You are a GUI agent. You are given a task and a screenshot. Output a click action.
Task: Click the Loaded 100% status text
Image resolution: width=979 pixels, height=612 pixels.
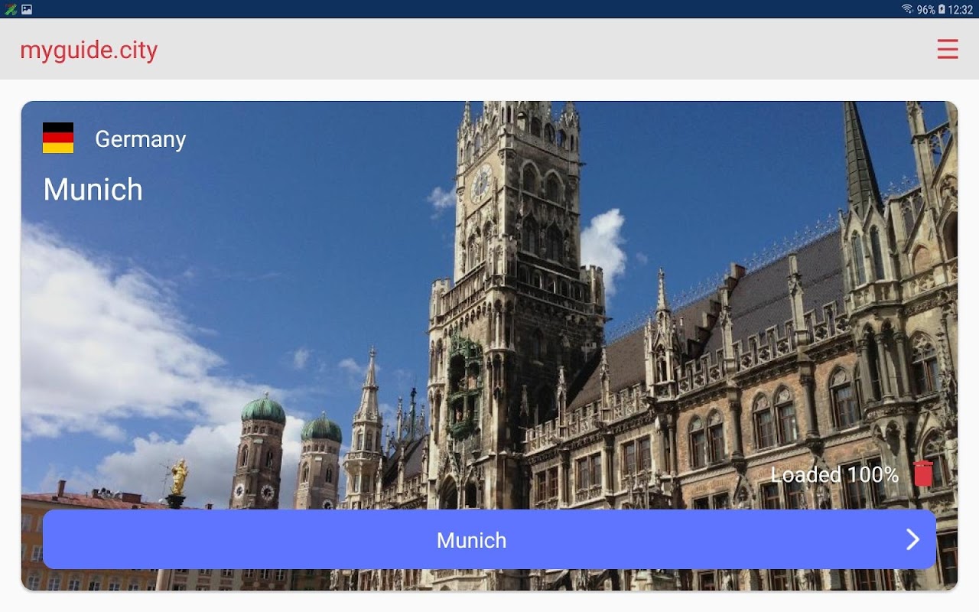pos(834,474)
